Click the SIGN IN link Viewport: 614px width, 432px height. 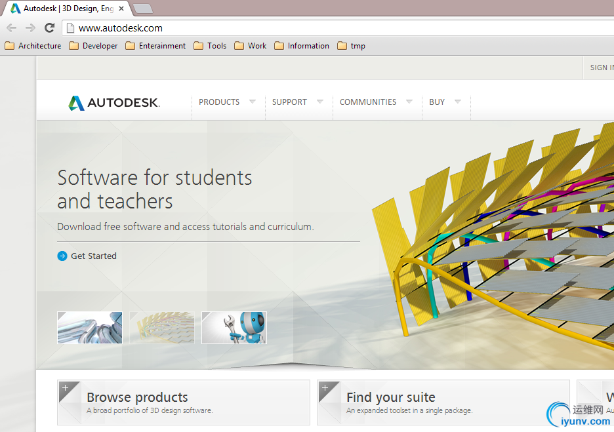click(602, 68)
